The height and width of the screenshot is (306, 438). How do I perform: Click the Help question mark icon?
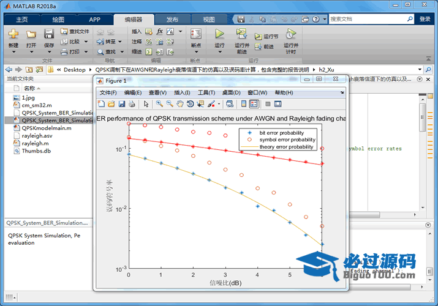316,19
